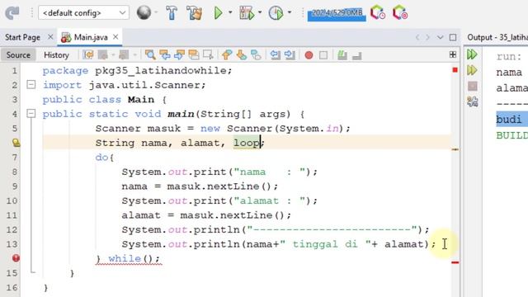Viewport: 528px width, 297px height.
Task: Click the highlighted 'budi' output line
Action: [511, 119]
